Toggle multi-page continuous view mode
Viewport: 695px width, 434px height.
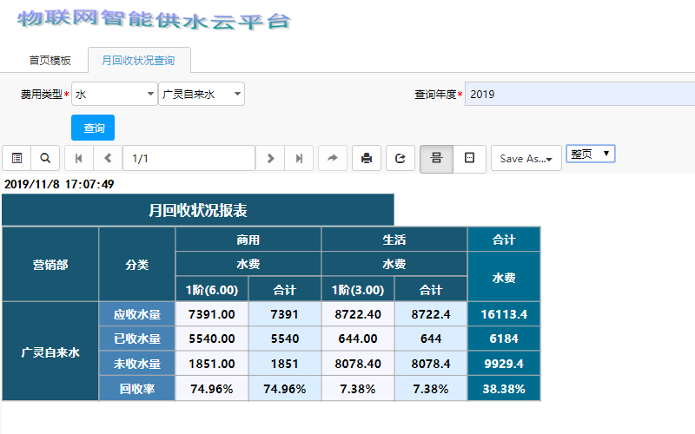point(437,159)
